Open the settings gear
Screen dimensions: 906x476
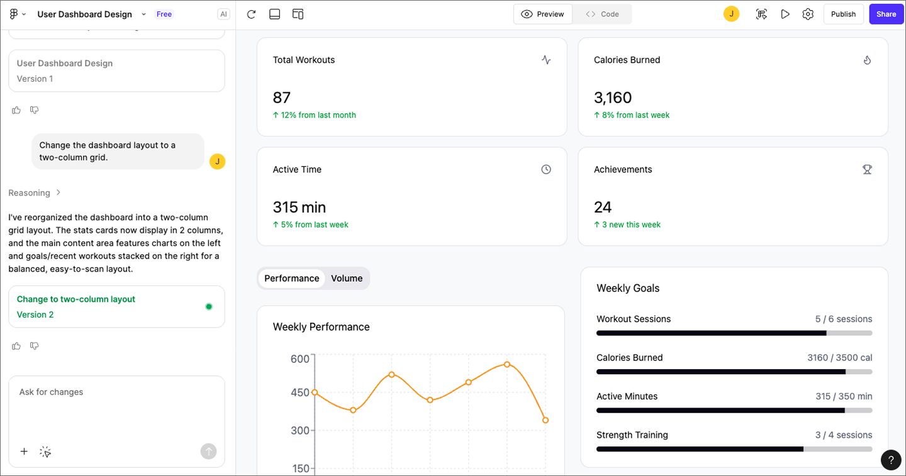pos(808,13)
